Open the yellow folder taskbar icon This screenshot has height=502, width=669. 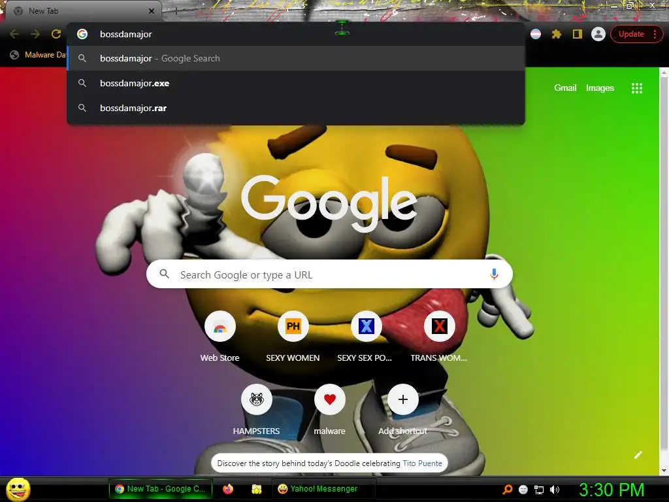pyautogui.click(x=256, y=489)
